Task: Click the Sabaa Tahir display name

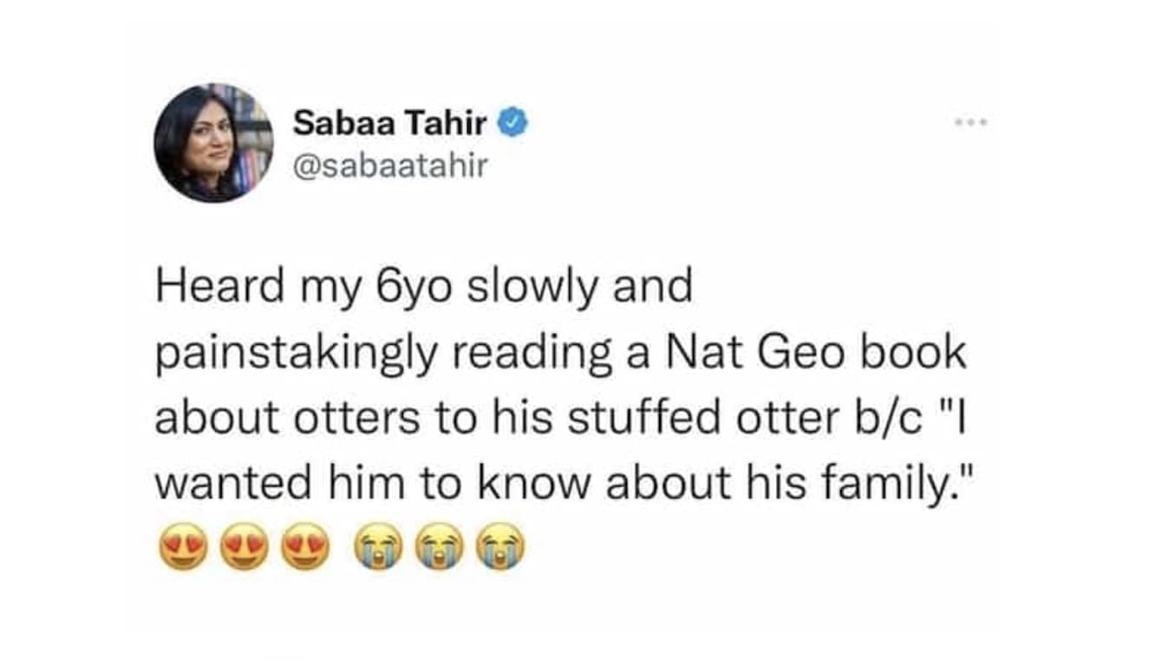Action: pos(389,123)
